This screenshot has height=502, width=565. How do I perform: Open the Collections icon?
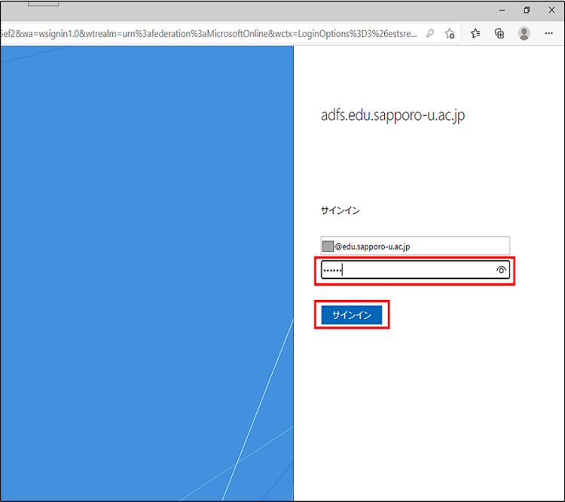tap(499, 33)
